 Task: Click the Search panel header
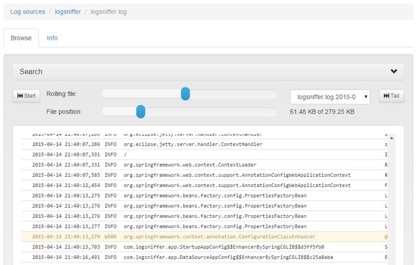point(208,71)
